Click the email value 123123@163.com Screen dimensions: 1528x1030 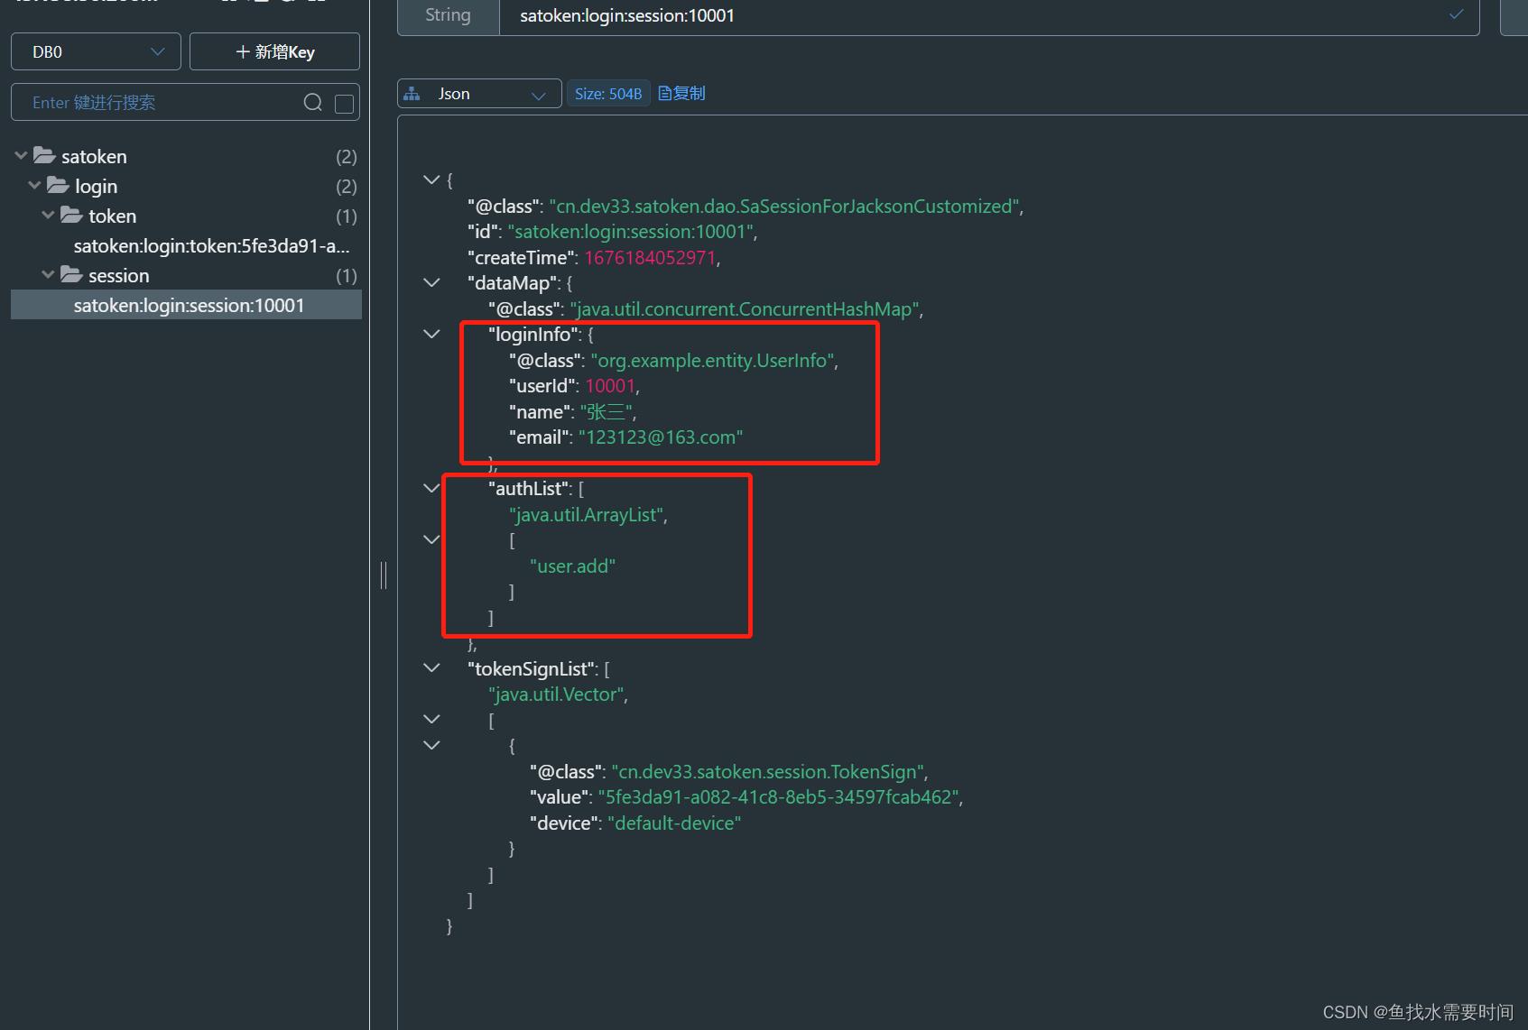[661, 437]
